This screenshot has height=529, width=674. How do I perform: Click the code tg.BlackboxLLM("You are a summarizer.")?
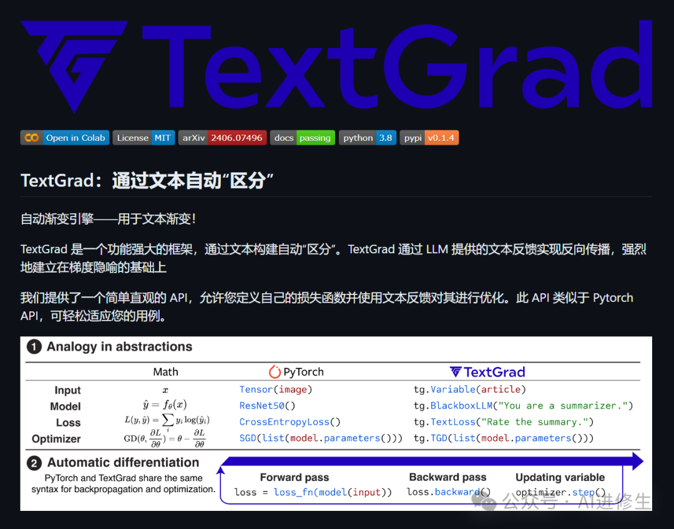point(523,405)
